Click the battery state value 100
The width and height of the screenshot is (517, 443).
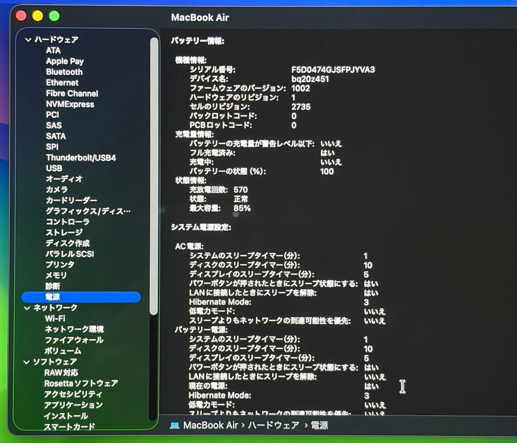327,171
